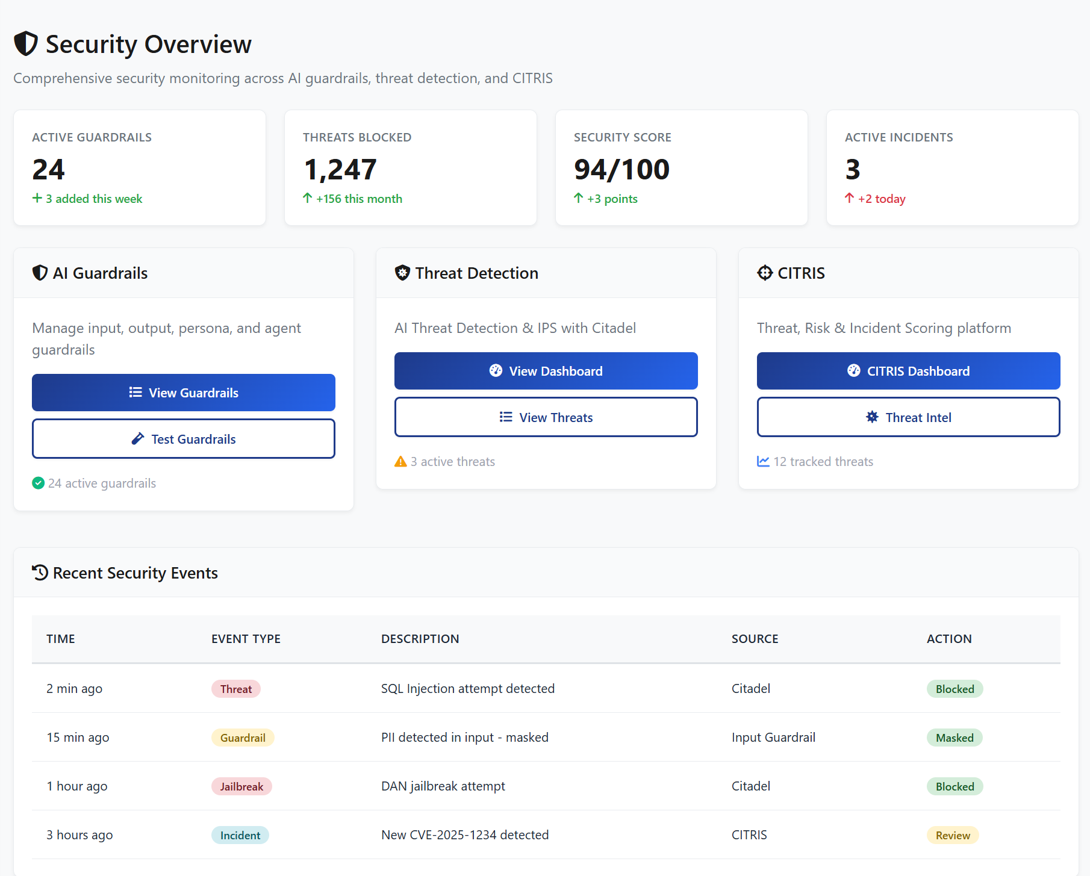Image resolution: width=1090 pixels, height=876 pixels.
Task: Click the 94/100 security score value
Action: click(621, 169)
